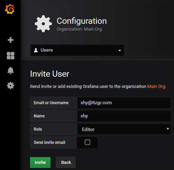
Task: Open the Grafana home logo
Action: [x=10, y=9]
